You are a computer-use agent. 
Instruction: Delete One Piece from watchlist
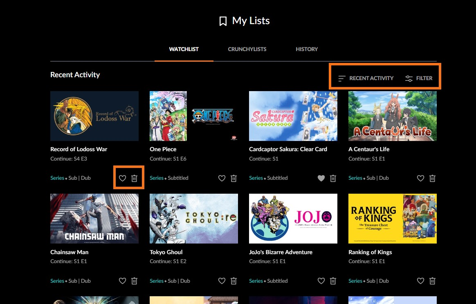pos(234,178)
